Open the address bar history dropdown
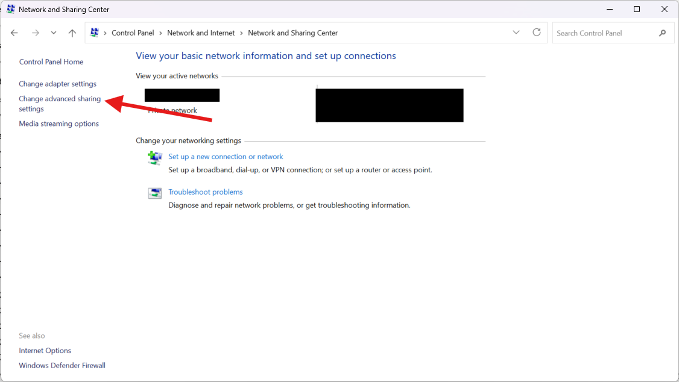The image size is (679, 382). click(516, 33)
